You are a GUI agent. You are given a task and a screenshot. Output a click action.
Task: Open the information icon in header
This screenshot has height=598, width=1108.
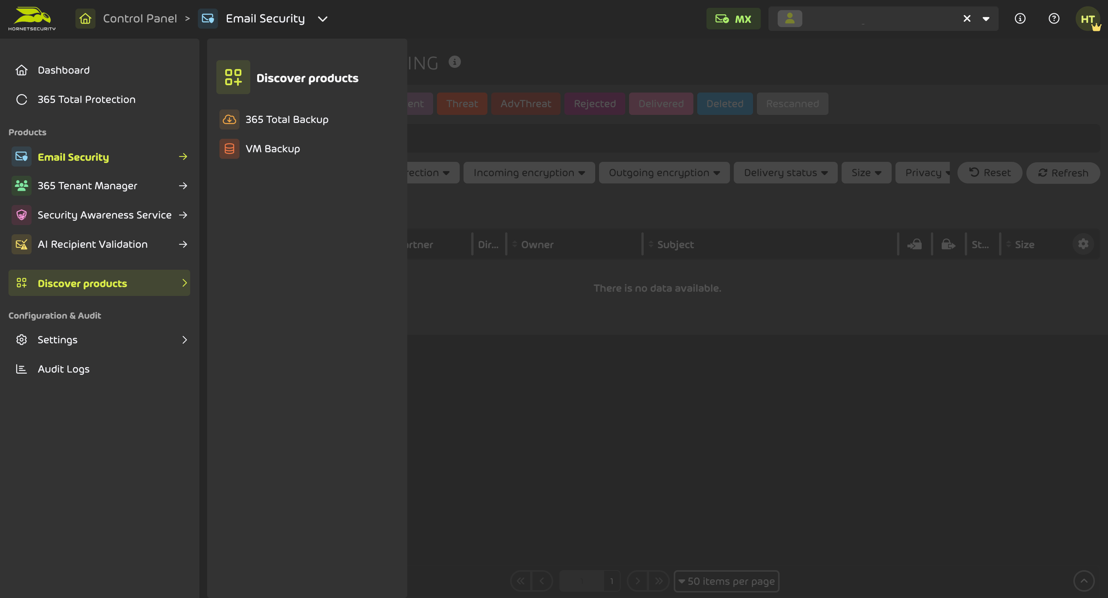click(x=1020, y=19)
